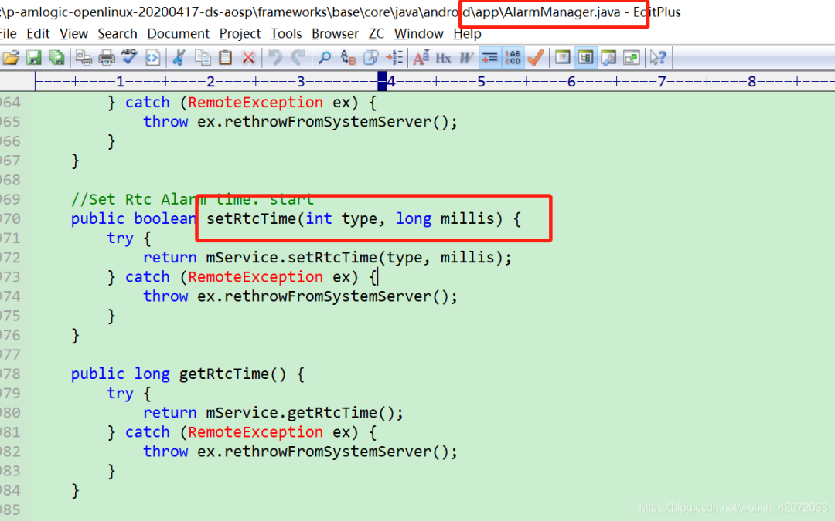Print the document via printer icon
This screenshot has height=521, width=835.
[107, 57]
